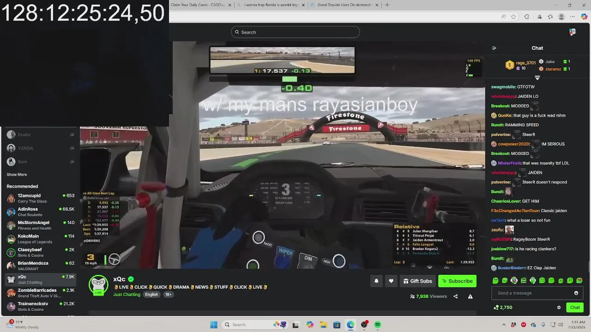Switch to Good Trouble Lives On tab
Screen dimensions: 591x332
tap(344, 5)
